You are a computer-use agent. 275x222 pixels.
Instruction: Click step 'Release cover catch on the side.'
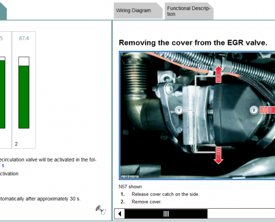(166, 194)
